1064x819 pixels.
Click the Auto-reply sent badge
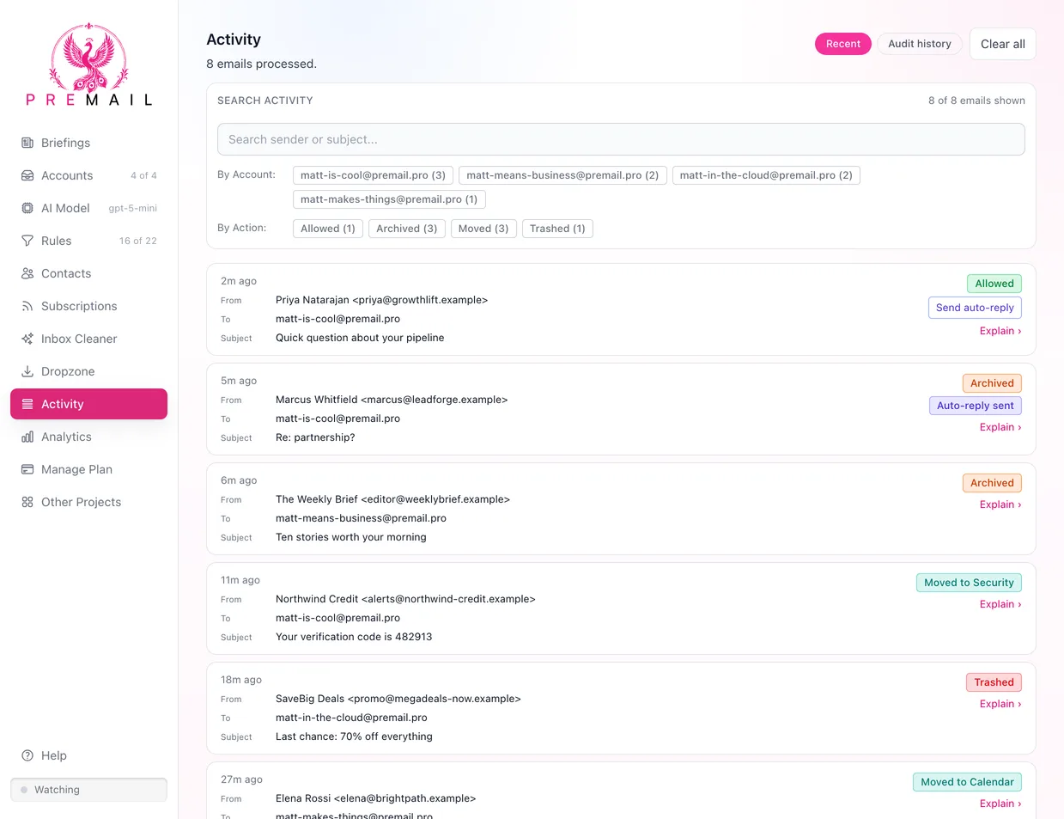tap(976, 406)
